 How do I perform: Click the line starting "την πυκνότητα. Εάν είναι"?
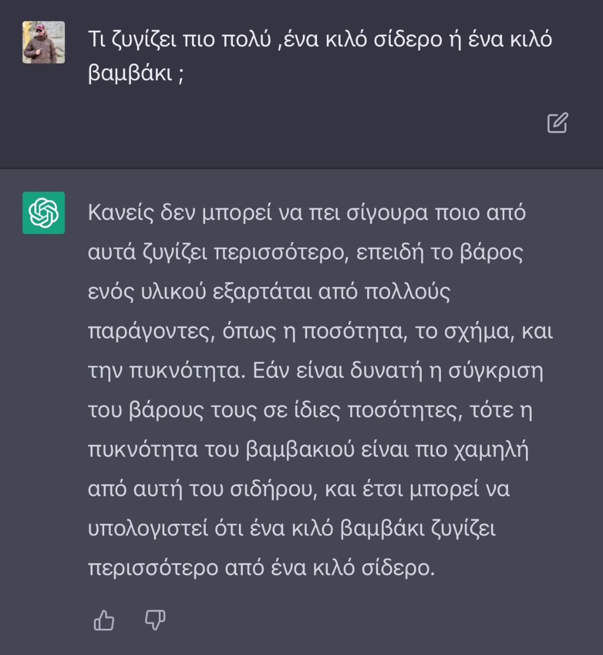pos(315,371)
